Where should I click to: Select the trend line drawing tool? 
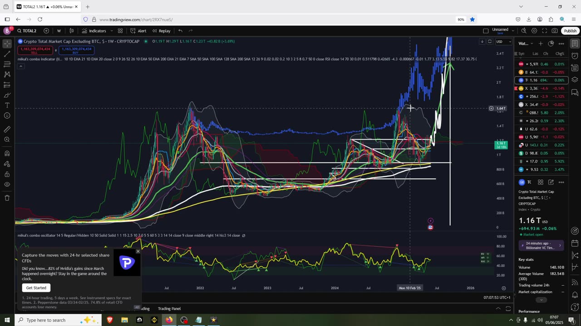point(7,54)
